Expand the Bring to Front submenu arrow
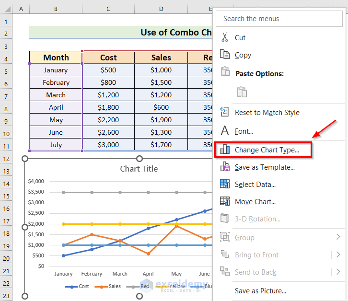Viewport: 348px width, 301px height. coord(338,255)
